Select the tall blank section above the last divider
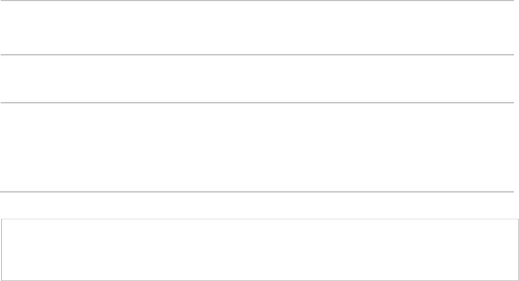 pos(257,147)
